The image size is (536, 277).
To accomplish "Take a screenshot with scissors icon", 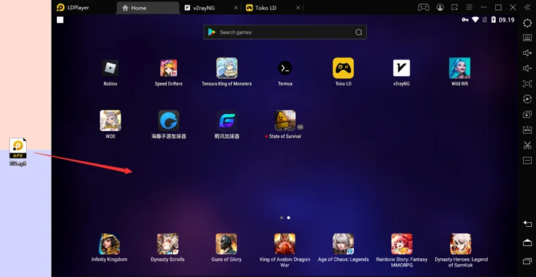I will tap(527, 145).
